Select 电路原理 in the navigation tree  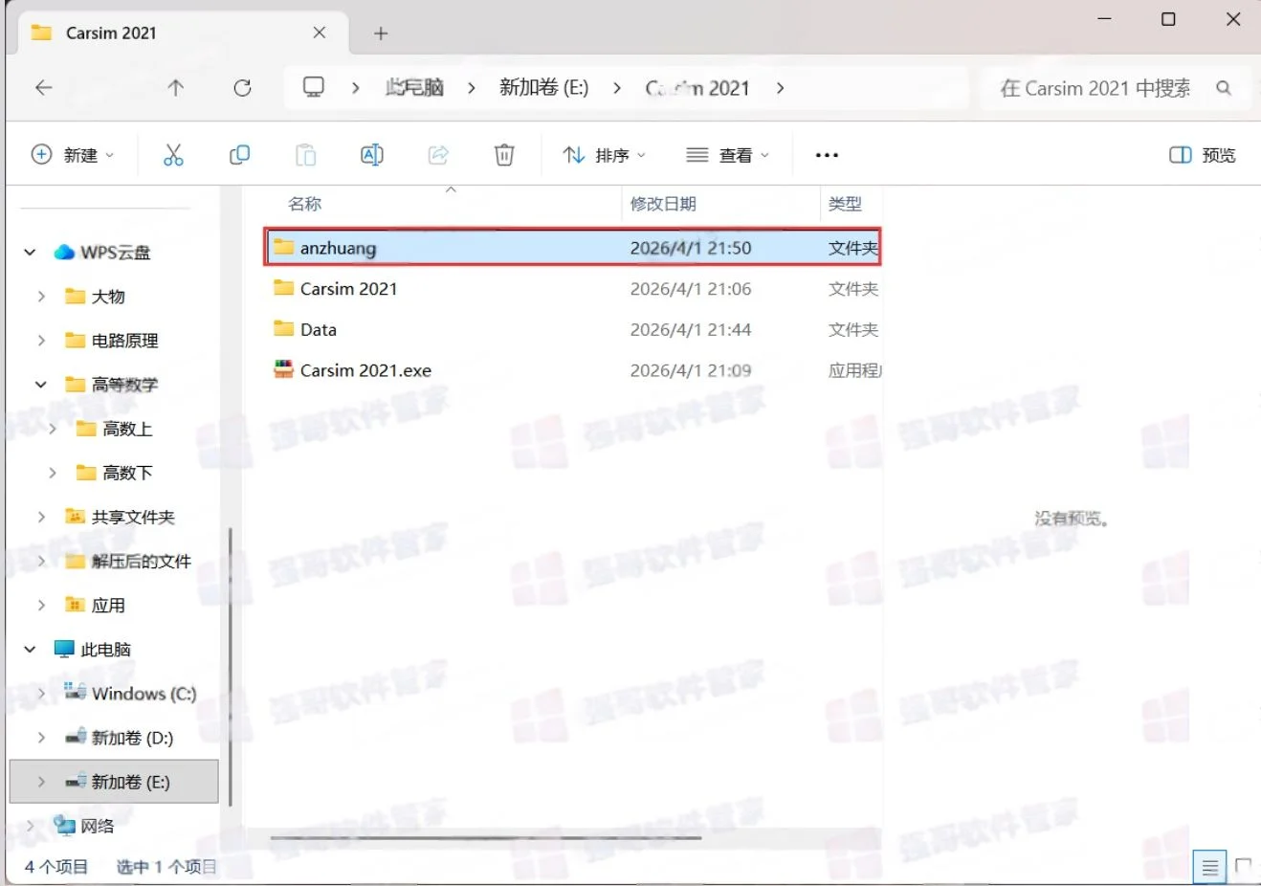click(124, 341)
